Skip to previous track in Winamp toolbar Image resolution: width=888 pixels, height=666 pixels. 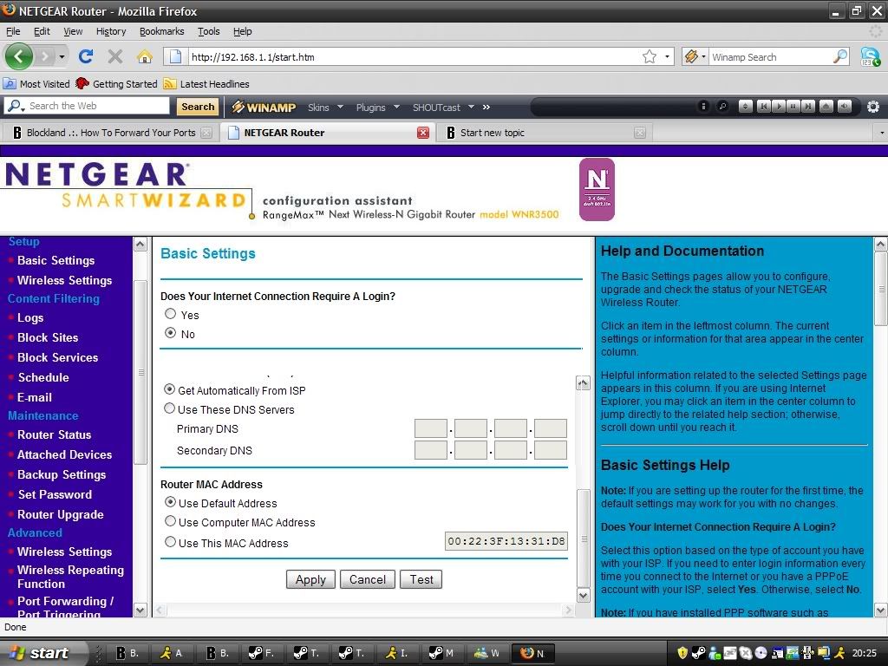click(x=763, y=107)
